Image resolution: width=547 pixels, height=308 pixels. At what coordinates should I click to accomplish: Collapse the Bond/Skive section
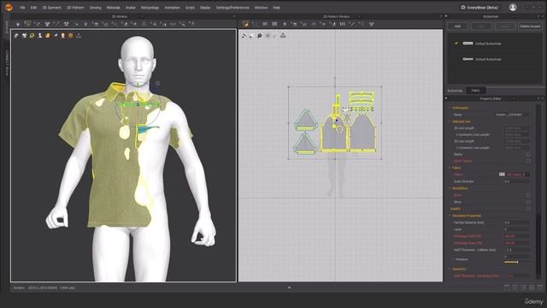click(450, 188)
